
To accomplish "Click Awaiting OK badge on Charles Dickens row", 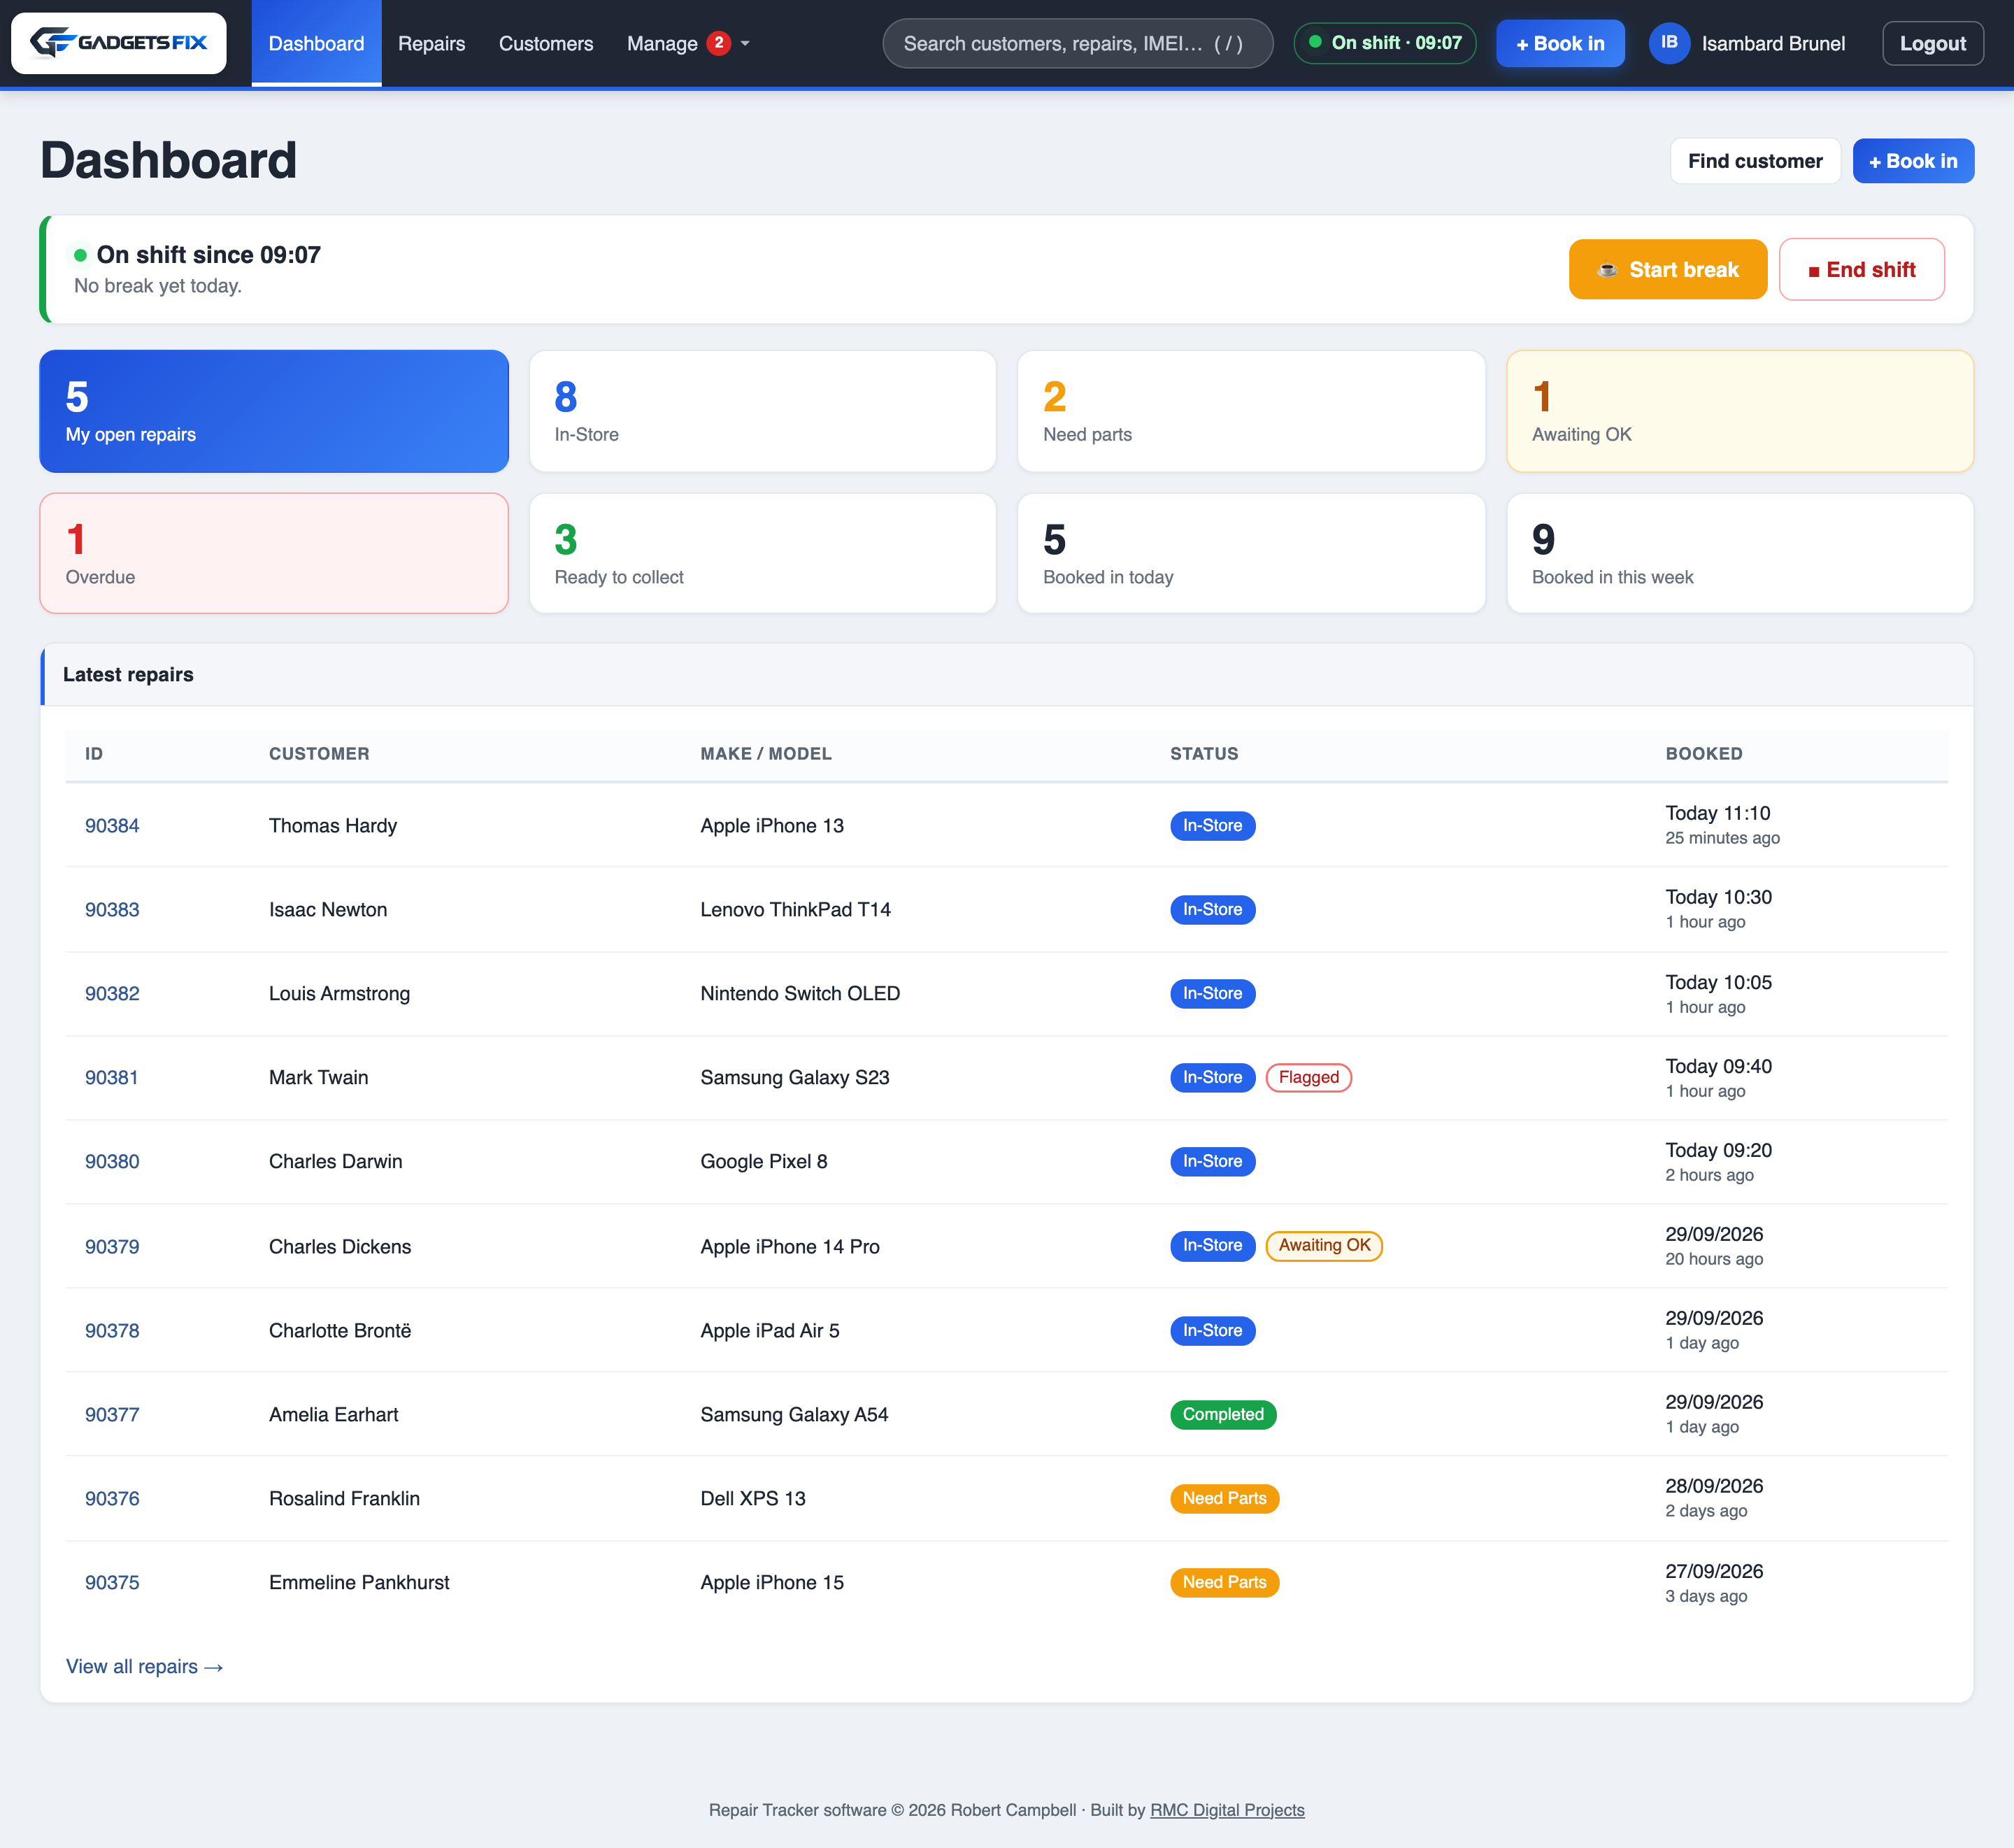I will tap(1323, 1246).
